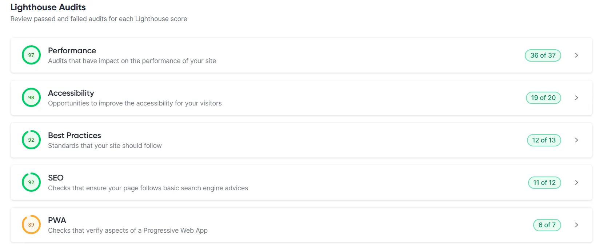Screen dimensions: 599x249
Task: Click the SEO score circle icon
Action: coord(31,182)
